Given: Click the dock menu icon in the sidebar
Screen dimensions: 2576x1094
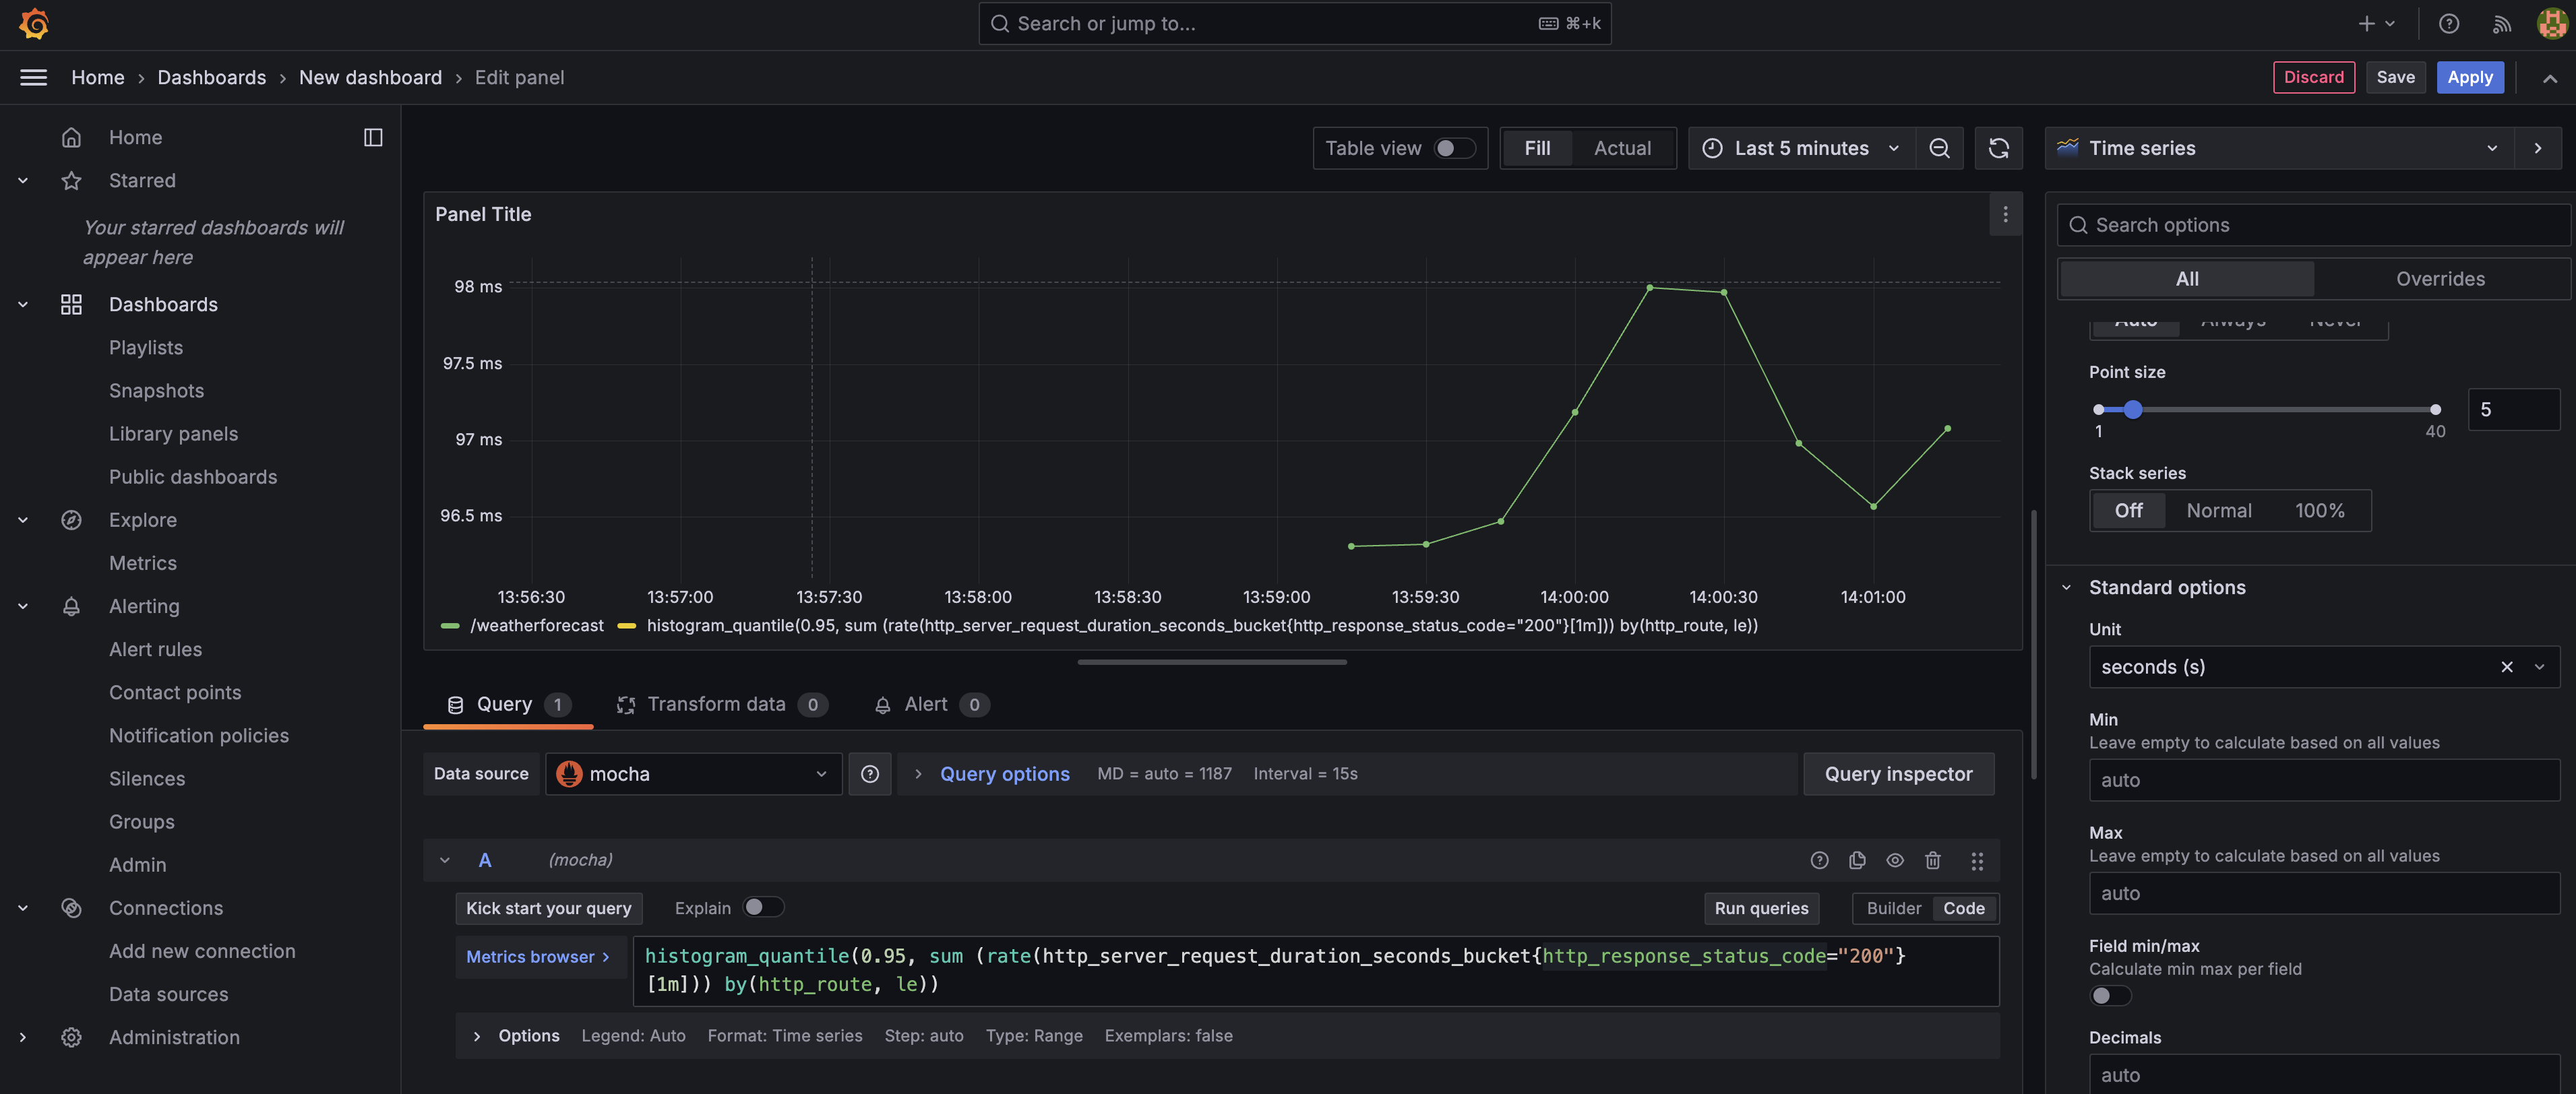Looking at the screenshot, I should point(373,137).
